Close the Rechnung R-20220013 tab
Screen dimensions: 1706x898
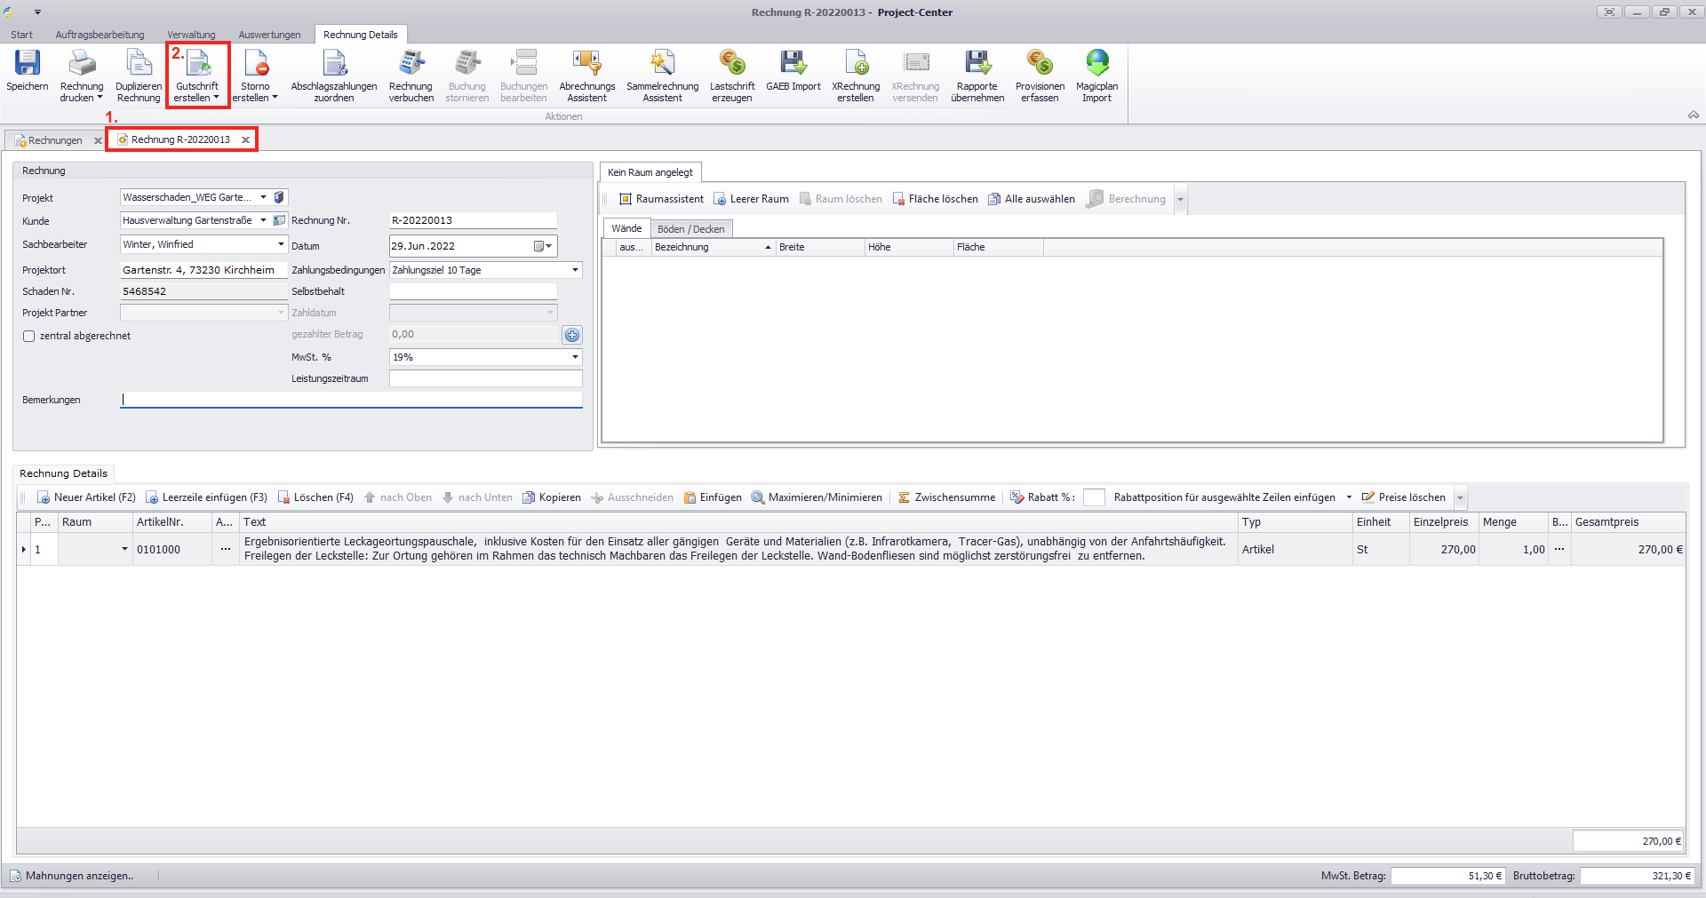[x=245, y=139]
